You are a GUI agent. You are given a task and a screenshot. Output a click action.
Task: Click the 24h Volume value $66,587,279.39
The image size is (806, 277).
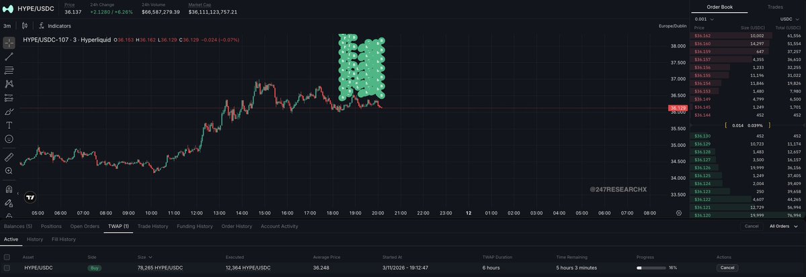161,12
